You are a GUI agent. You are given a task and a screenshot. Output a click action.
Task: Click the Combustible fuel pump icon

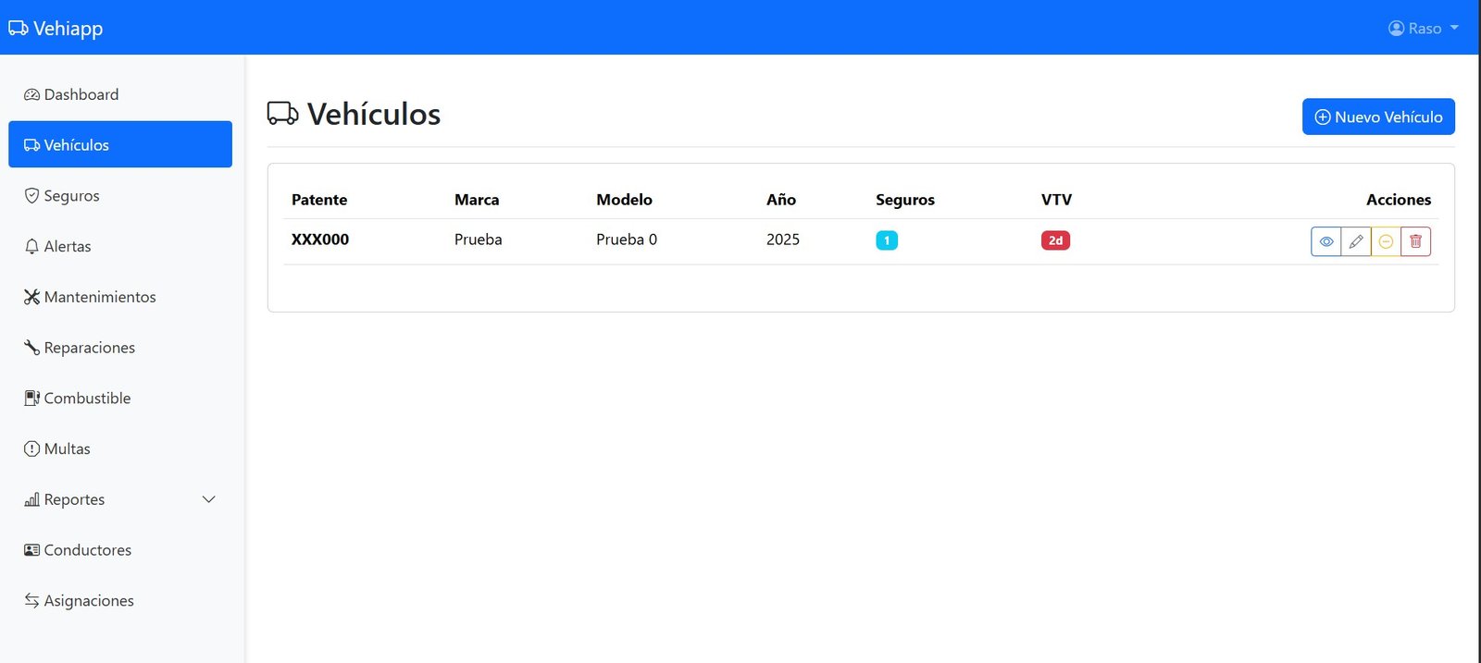(31, 399)
